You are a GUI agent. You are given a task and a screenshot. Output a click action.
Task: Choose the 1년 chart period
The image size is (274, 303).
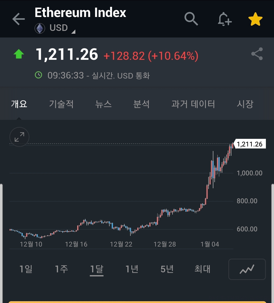coord(132,269)
